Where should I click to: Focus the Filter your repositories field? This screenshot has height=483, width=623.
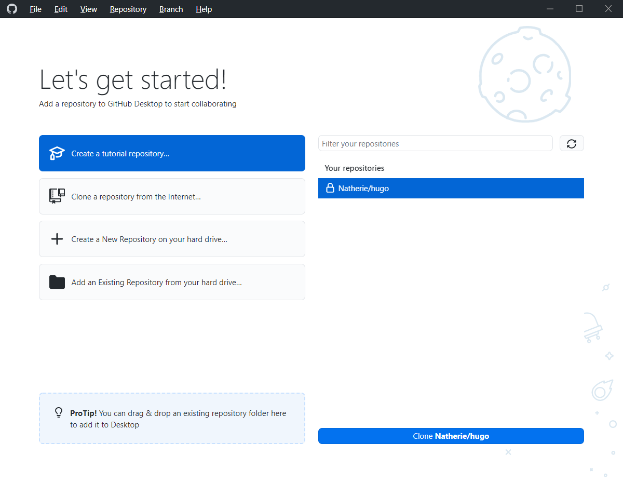(x=436, y=143)
